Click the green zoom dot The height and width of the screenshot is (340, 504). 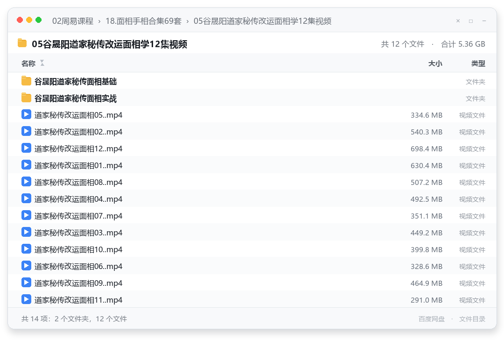(39, 20)
